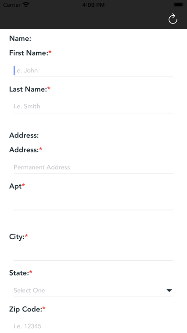187x333 pixels.
Task: Tap the refresh icon in header
Action: tap(173, 19)
